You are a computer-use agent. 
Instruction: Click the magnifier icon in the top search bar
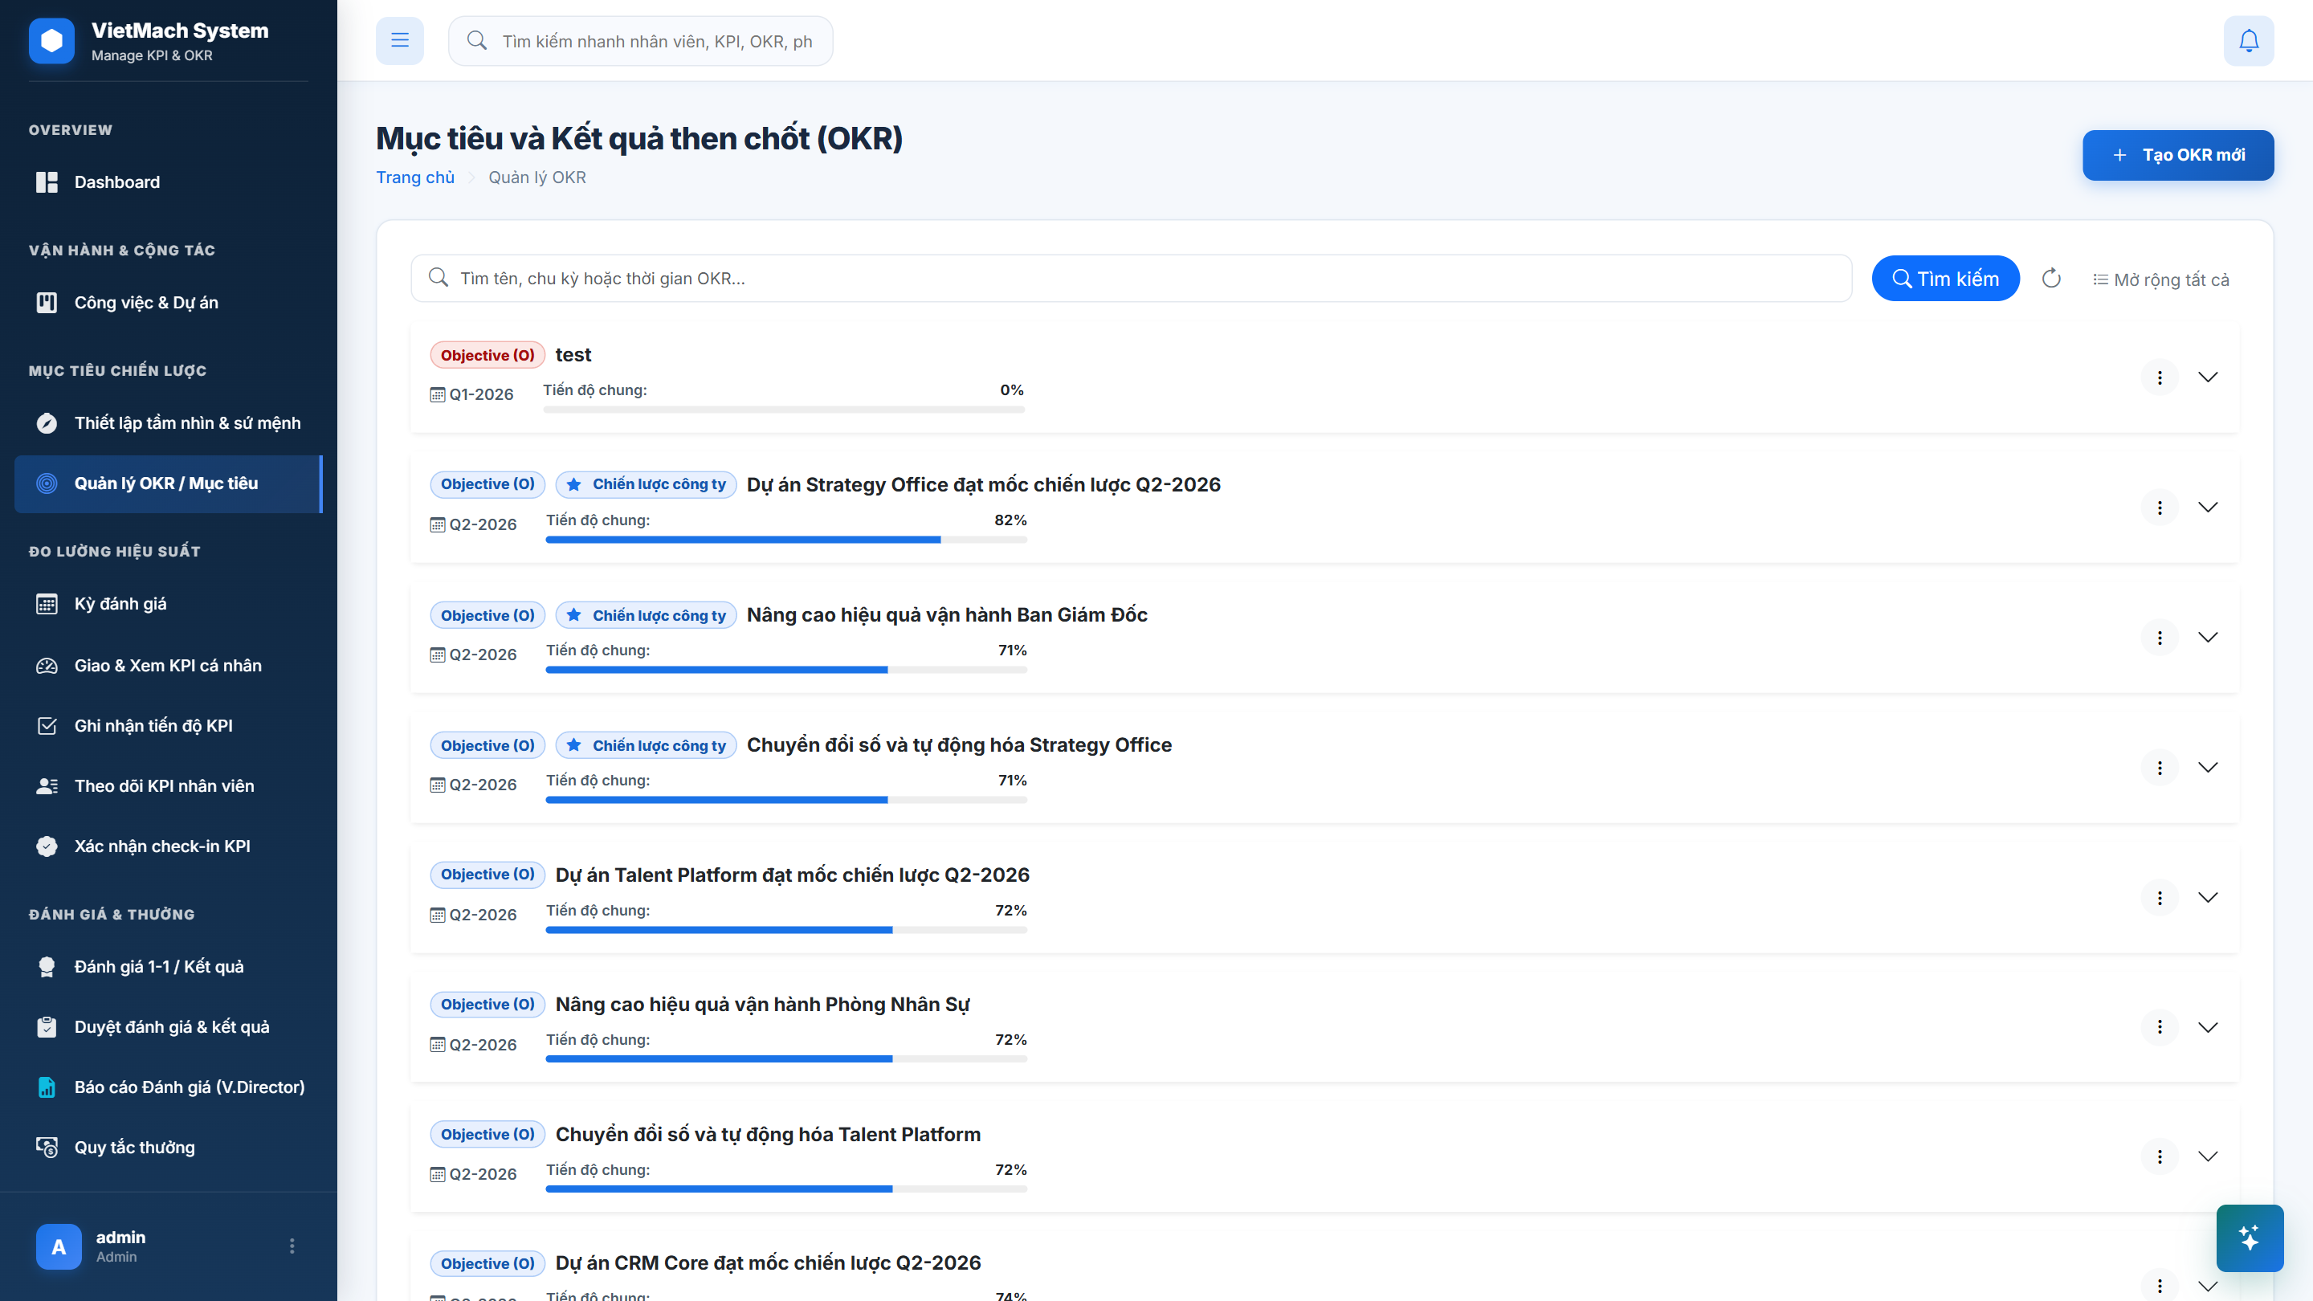[x=477, y=40]
